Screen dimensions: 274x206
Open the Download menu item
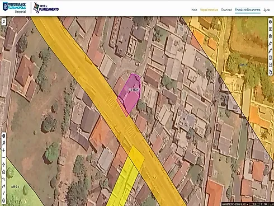pos(226,10)
